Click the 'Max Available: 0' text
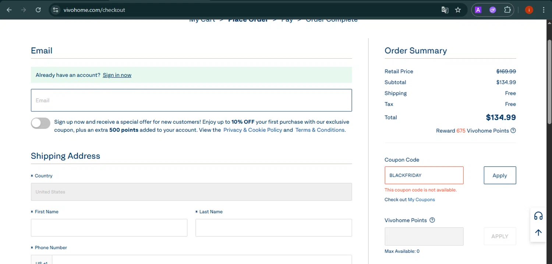The image size is (552, 264). (x=402, y=252)
